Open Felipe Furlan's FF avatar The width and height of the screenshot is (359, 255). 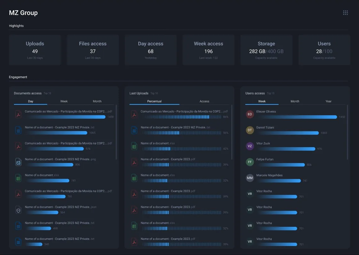(250, 162)
